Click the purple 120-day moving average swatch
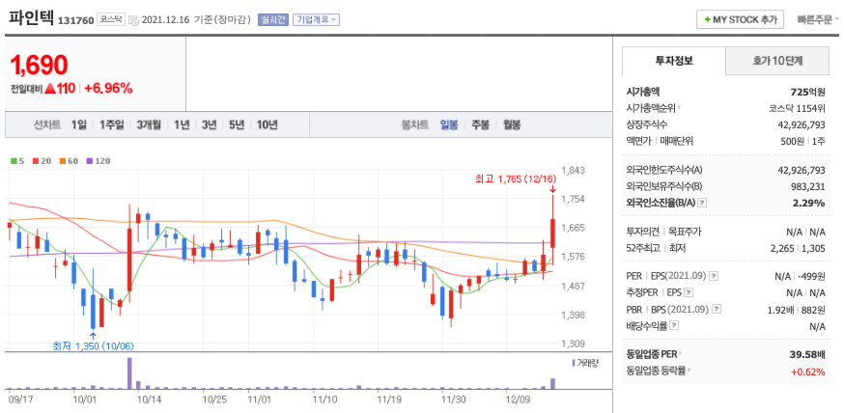 click(x=90, y=161)
